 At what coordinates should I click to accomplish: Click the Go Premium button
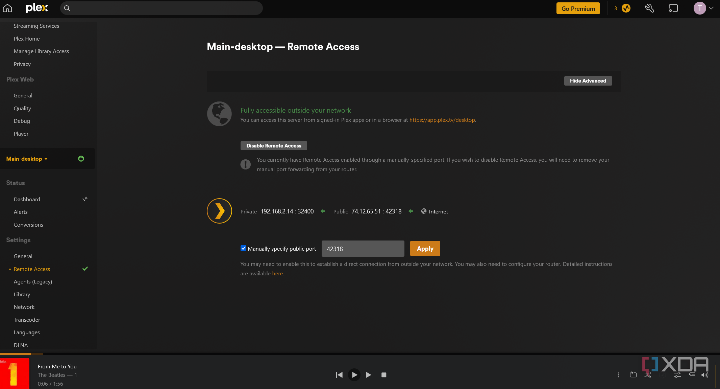click(x=578, y=8)
